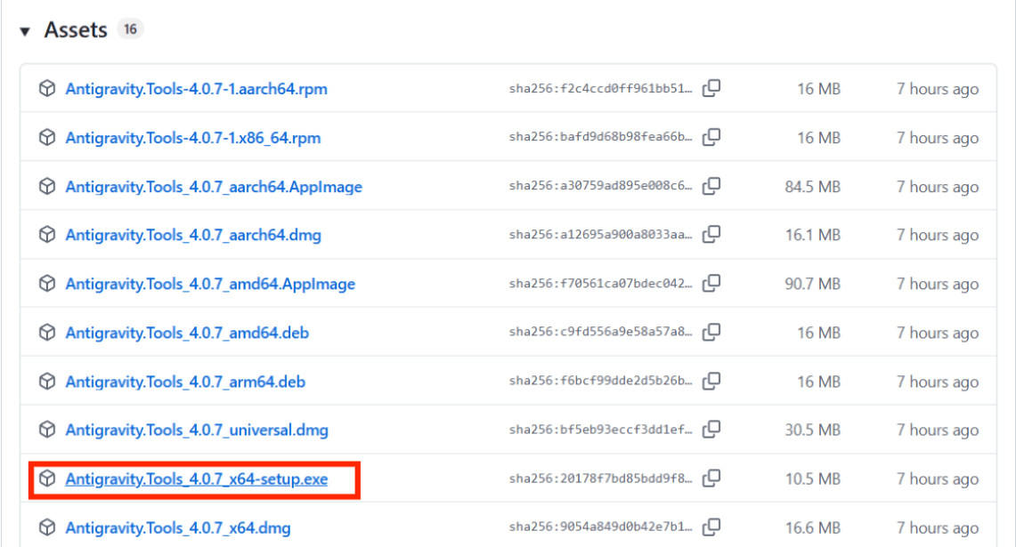This screenshot has height=547, width=1016.
Task: Click package icon beside aarch64.AppImage
Action: (46, 186)
